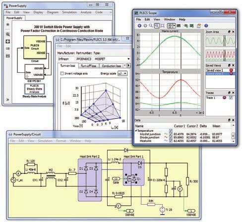242x222 pixels.
Task: Switch to the Conduction loss tab
Action: point(111,66)
